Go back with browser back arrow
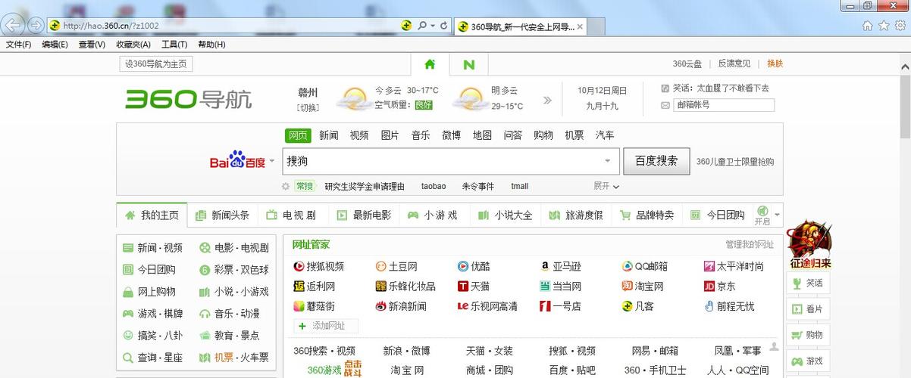 [11, 25]
